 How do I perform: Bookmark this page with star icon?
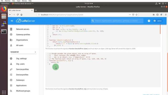tap(136, 15)
